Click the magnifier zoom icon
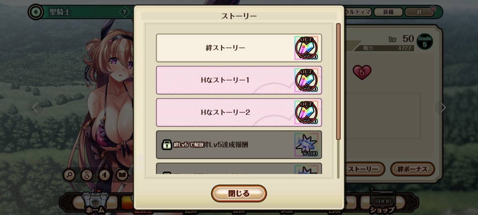This screenshot has width=478, height=215. coord(69,175)
